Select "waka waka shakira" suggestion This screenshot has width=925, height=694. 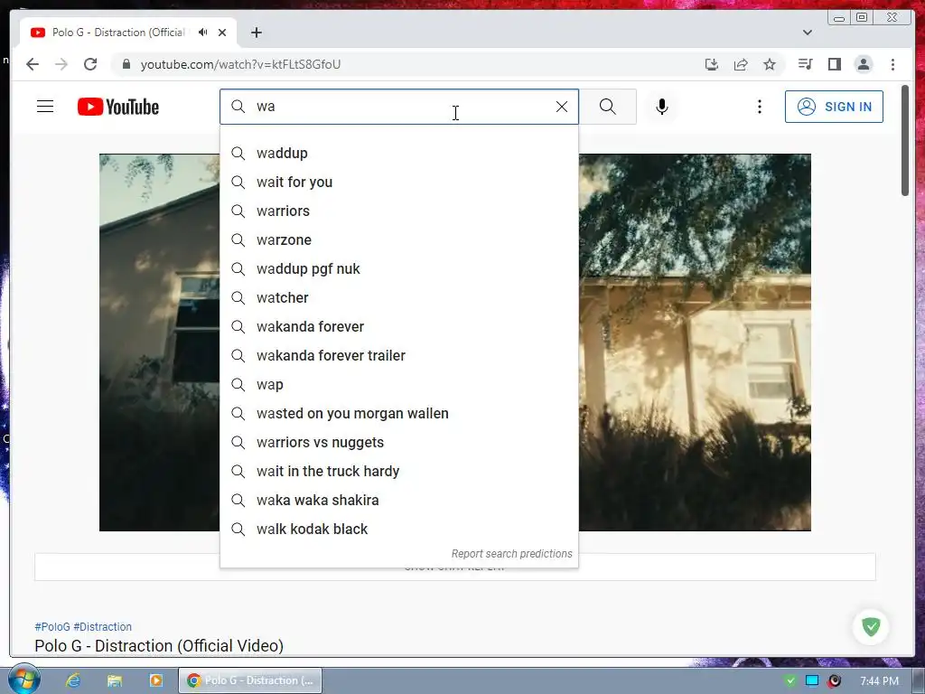(x=398, y=501)
